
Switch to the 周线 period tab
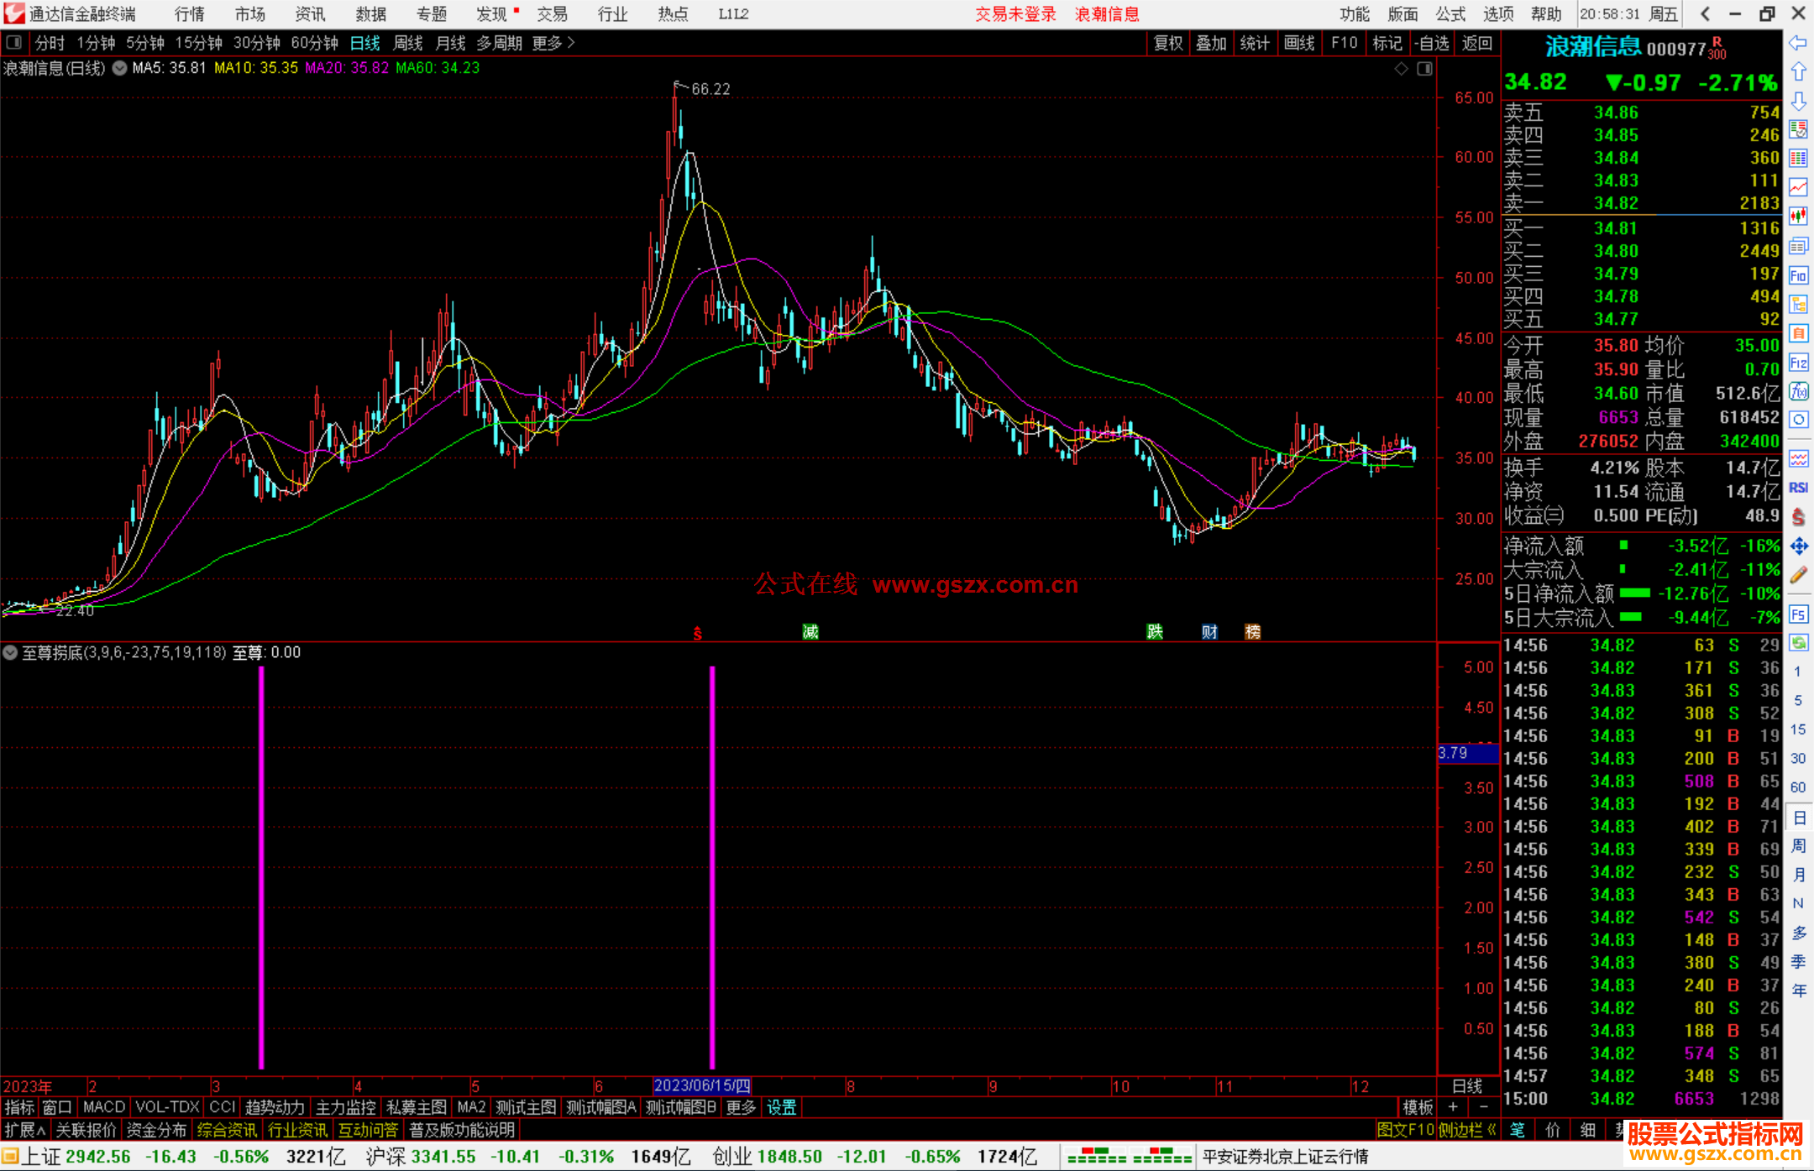pyautogui.click(x=408, y=43)
